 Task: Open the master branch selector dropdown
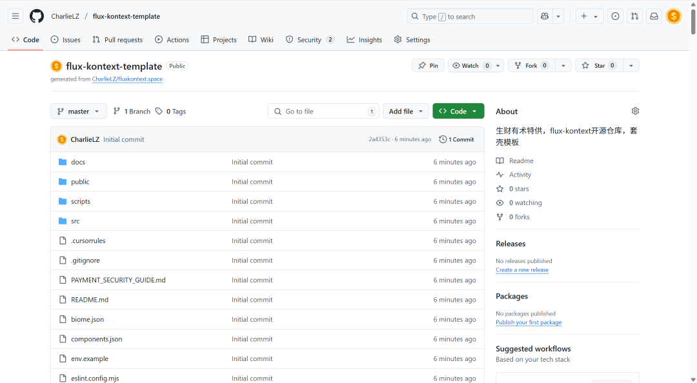(79, 111)
